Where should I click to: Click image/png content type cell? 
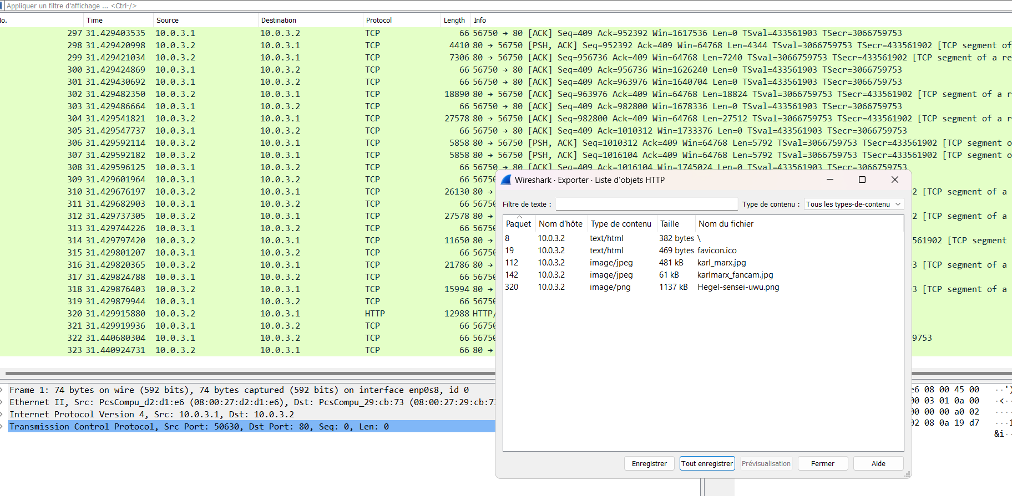pos(610,287)
